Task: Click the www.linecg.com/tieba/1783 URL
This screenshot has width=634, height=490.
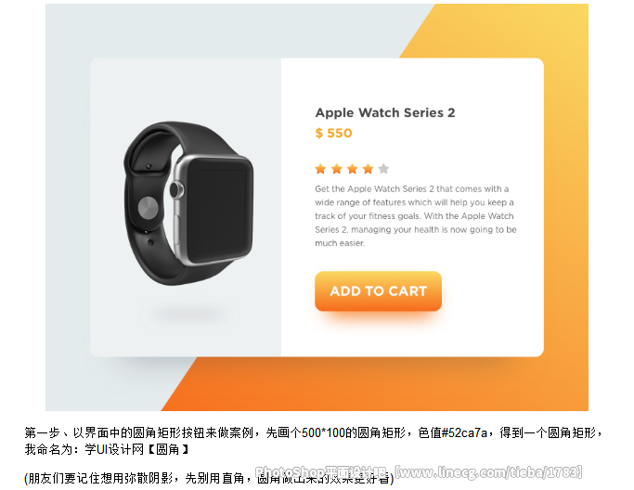Action: (x=488, y=471)
